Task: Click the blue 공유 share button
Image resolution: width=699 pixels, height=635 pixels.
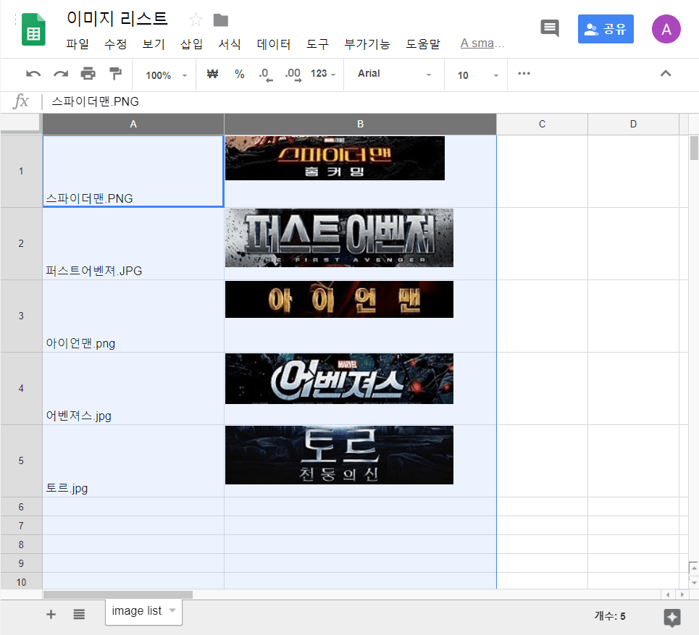Action: (x=606, y=29)
